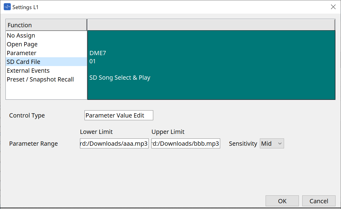Open the Sensitivity dropdown
This screenshot has width=341, height=209.
click(272, 143)
